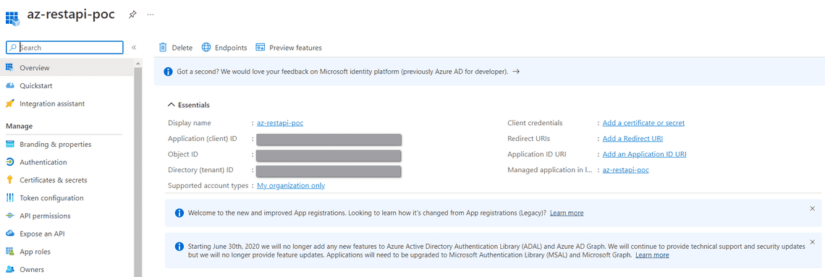Screen dimensions: 825x277
Task: Click the sidebar Search input field
Action: tap(64, 47)
